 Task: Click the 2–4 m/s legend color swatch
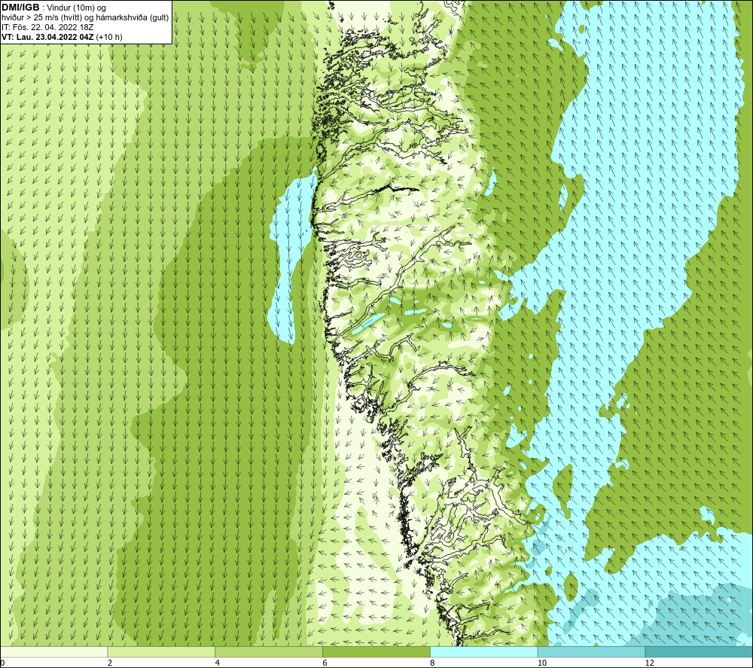click(161, 652)
